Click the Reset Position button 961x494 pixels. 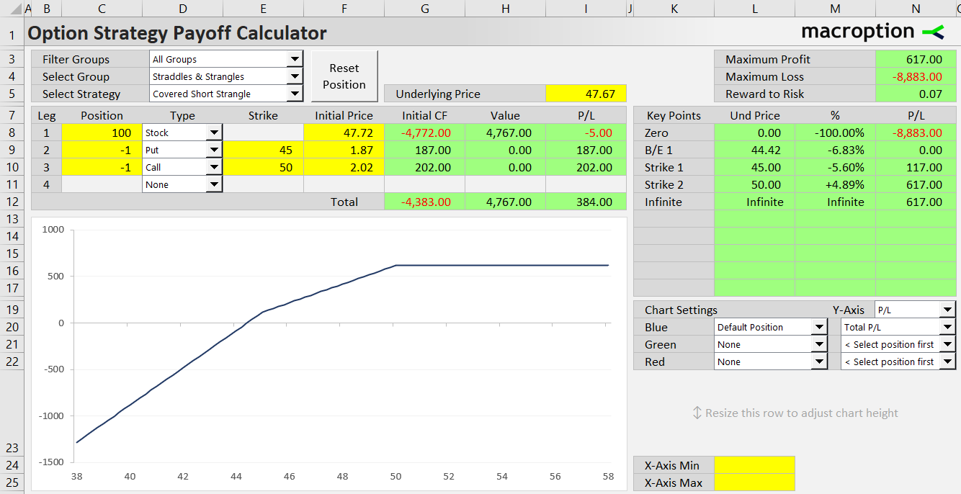tap(344, 76)
